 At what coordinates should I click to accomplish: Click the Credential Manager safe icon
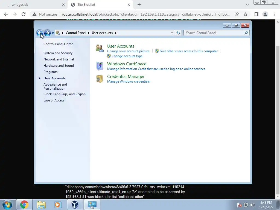pyautogui.click(x=100, y=79)
